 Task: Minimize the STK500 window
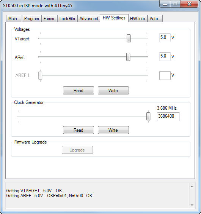165,4
